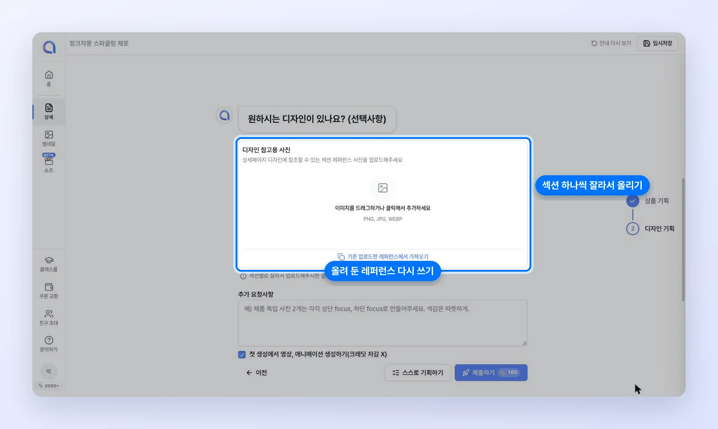Screen dimensions: 718x429
Task: Click 기존 업로드한 레퍼런스에서 가져오기 link
Action: pyautogui.click(x=383, y=256)
